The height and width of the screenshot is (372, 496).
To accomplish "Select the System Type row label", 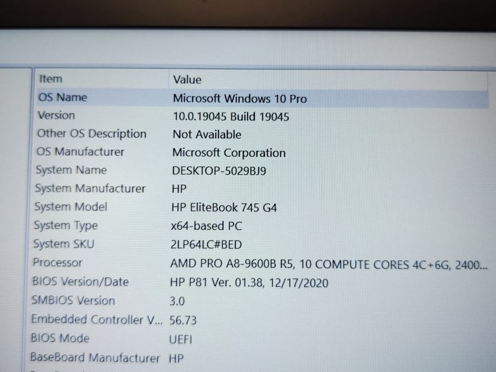I will click(x=66, y=225).
